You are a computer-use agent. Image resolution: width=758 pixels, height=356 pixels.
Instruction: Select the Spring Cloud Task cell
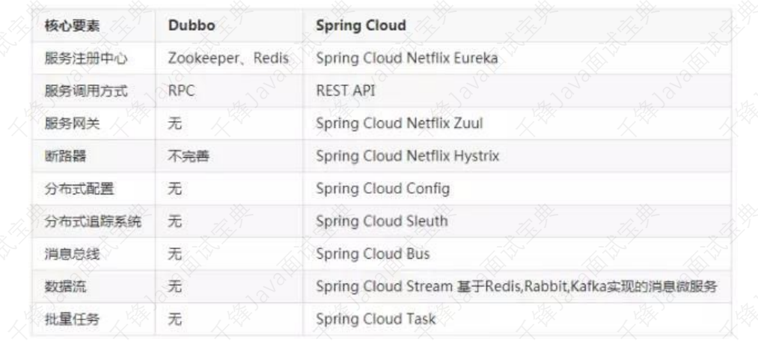click(x=375, y=319)
